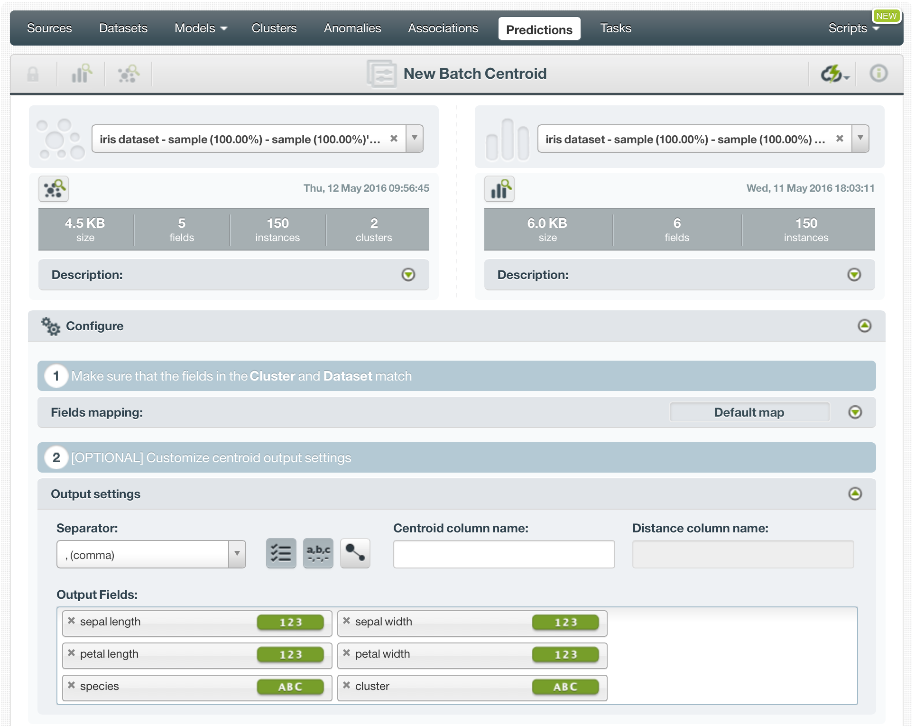Image resolution: width=915 pixels, height=726 pixels.
Task: Open the dataset selection dropdown arrow
Action: coord(860,139)
